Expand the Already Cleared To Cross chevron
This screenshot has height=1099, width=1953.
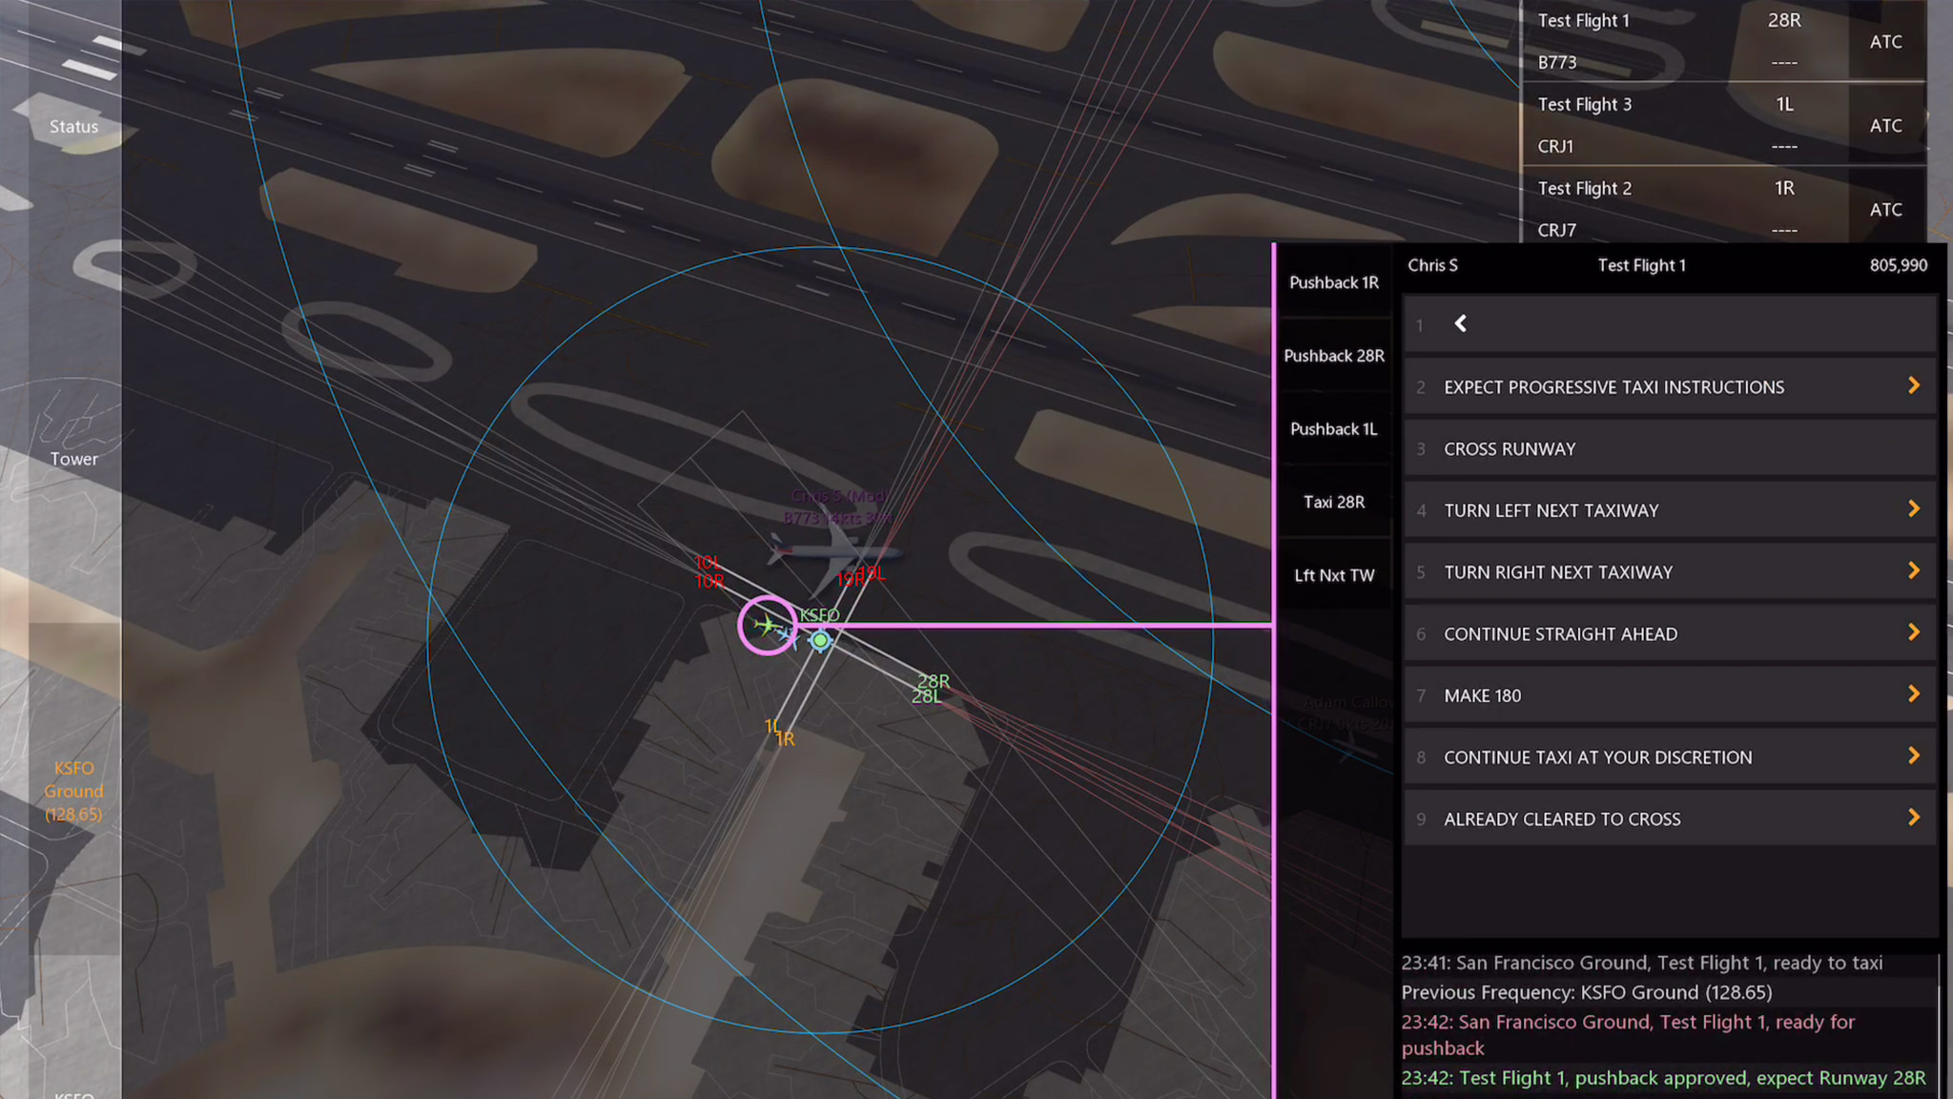(1913, 818)
